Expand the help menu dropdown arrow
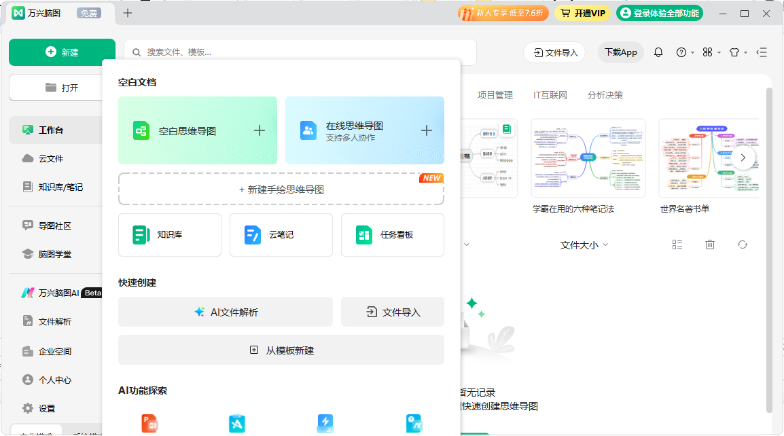 coord(692,52)
